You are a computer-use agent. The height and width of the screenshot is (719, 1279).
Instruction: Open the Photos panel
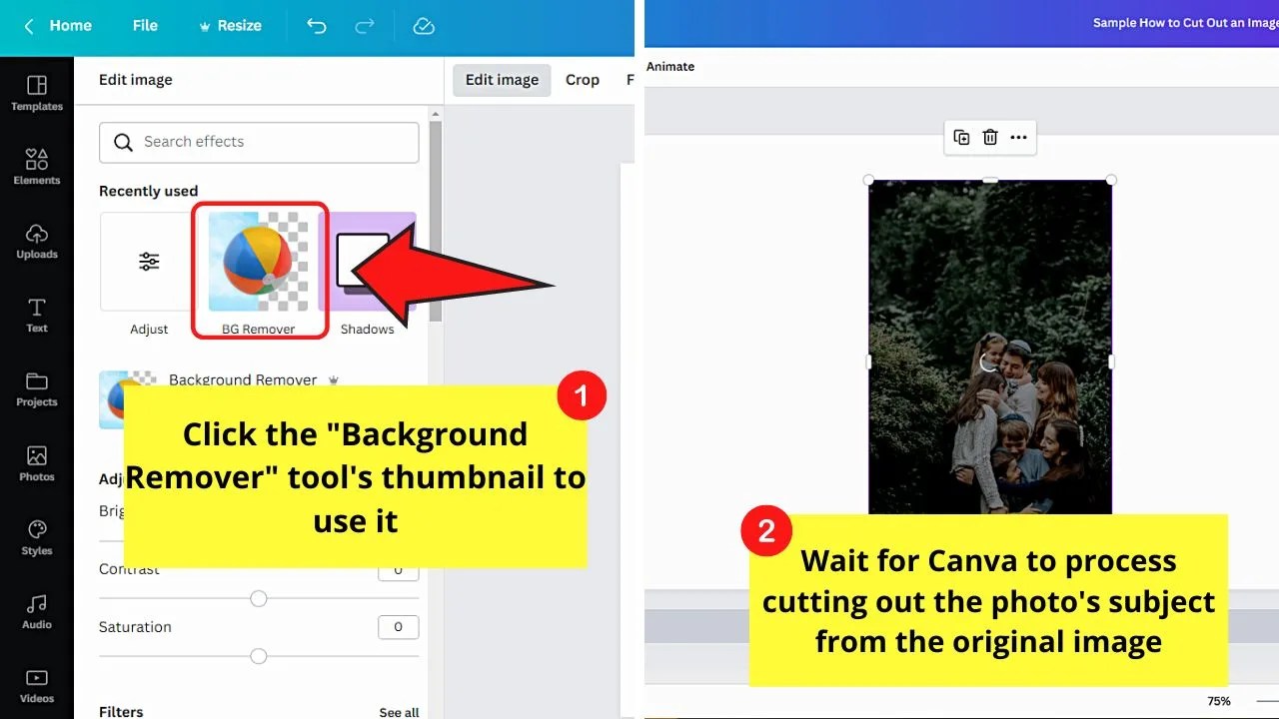(36, 461)
